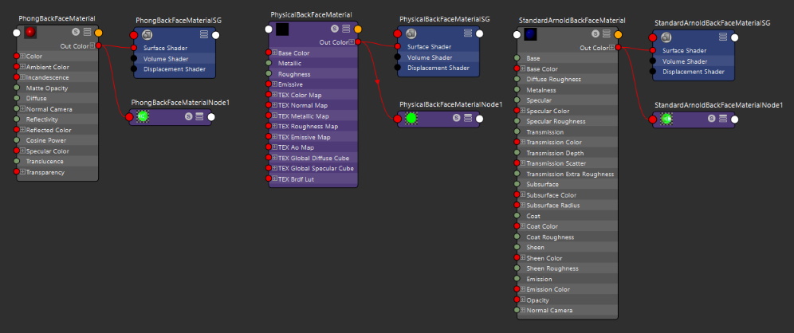This screenshot has height=333, width=794.
Task: Select the Translucence attribute row
Action: 57,162
